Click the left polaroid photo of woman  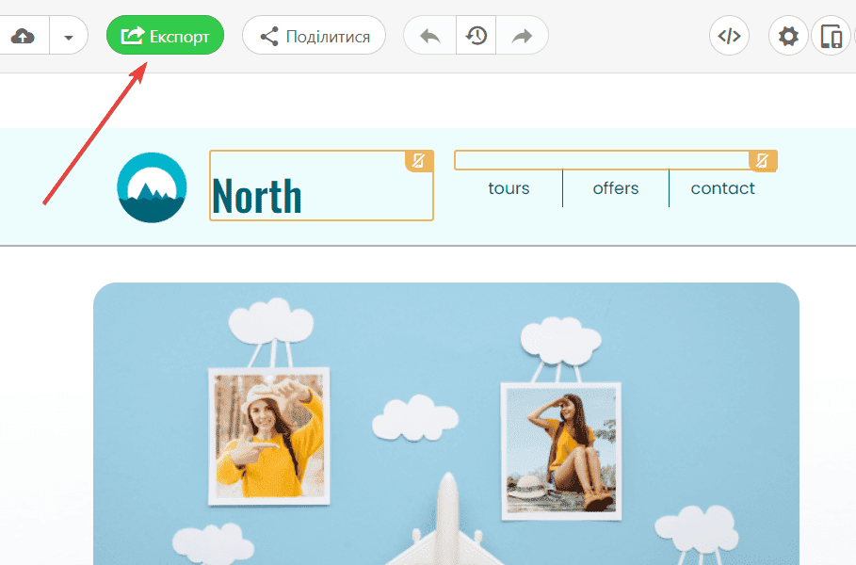click(x=268, y=435)
